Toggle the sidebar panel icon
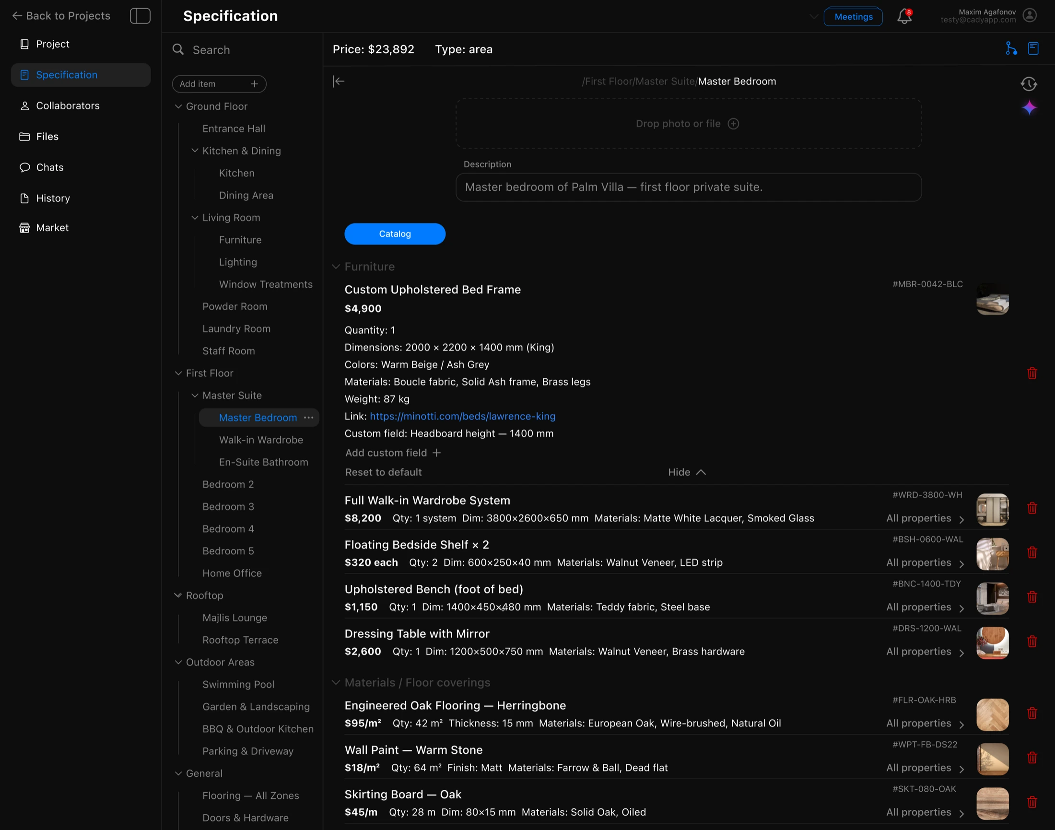Screen dimensions: 1055x830 [x=140, y=16]
